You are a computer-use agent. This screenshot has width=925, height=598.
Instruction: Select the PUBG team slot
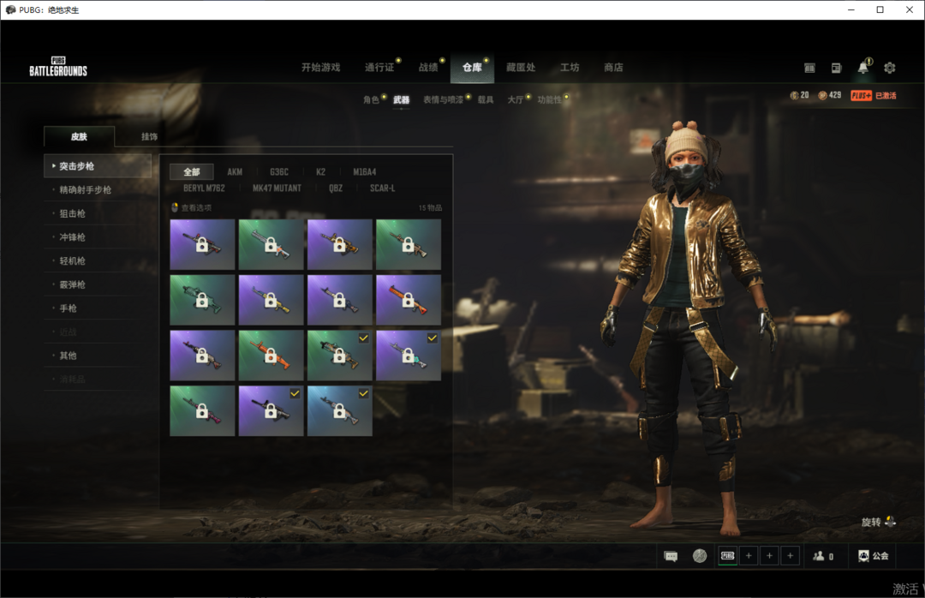[728, 555]
